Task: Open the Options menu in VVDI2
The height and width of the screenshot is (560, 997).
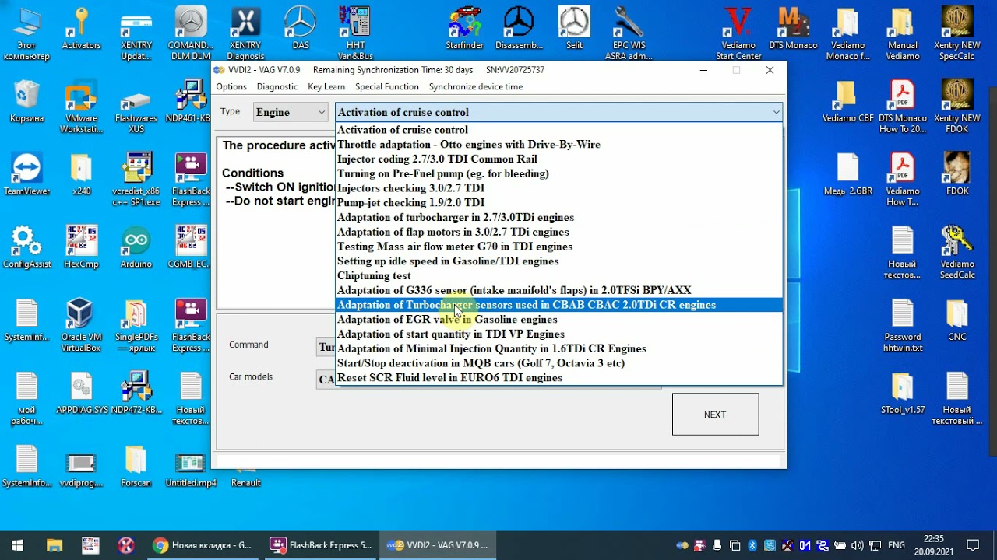Action: tap(231, 87)
